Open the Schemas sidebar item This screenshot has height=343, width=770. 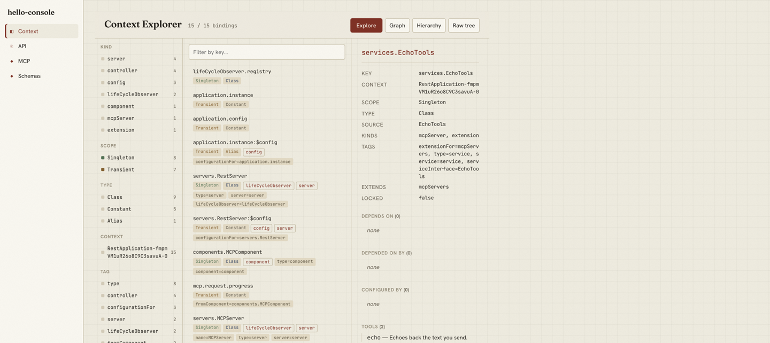(x=42, y=76)
